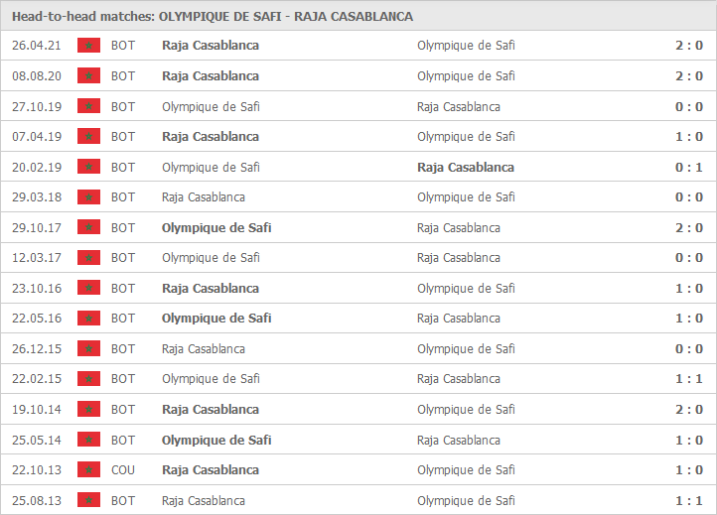The width and height of the screenshot is (717, 515).
Task: Click Morocco flag icon for 22.05.16 match
Action: click(88, 319)
